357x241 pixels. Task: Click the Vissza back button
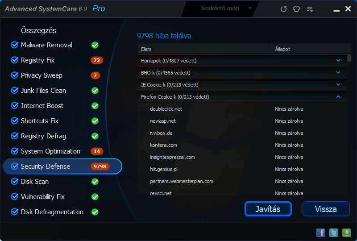point(326,209)
